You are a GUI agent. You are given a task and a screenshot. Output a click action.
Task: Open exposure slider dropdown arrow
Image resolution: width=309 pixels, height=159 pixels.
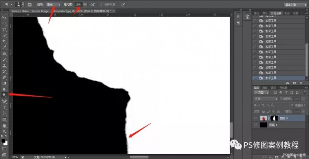(85, 4)
